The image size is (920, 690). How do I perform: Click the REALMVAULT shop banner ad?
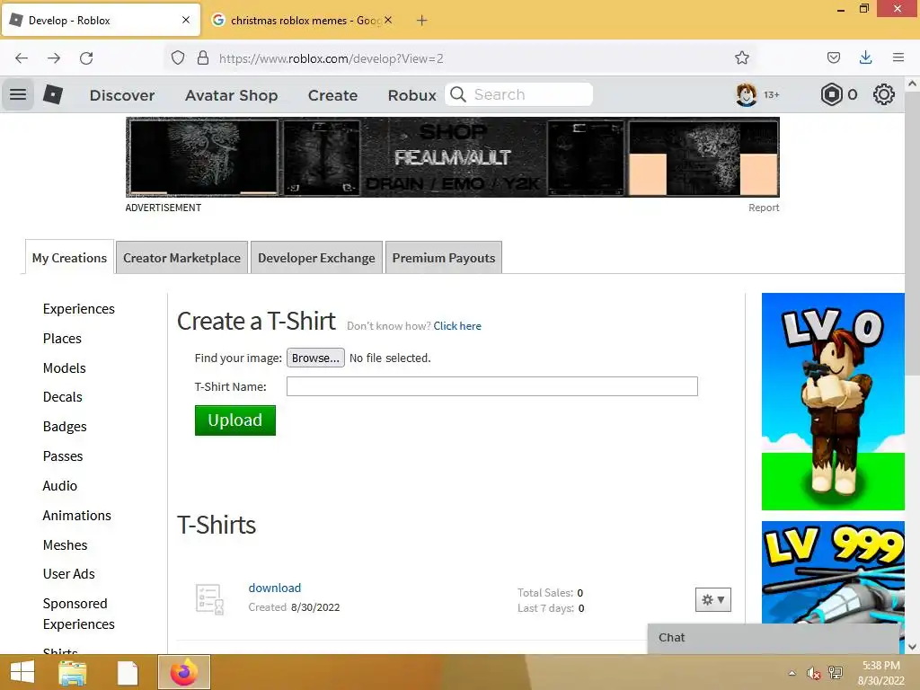(453, 157)
